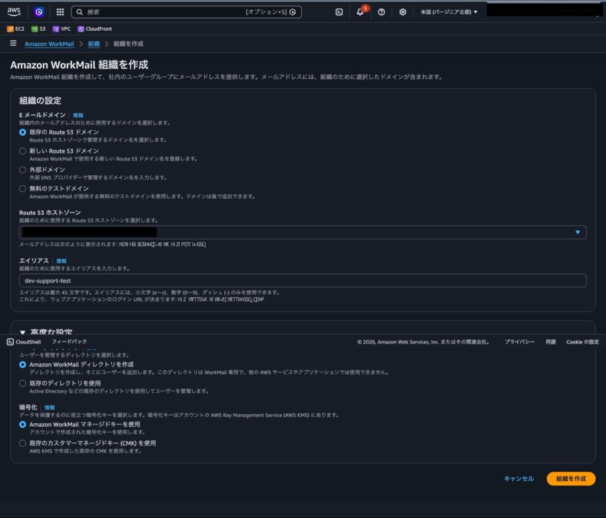Image resolution: width=606 pixels, height=518 pixels.
Task: Open the notifications bell icon
Action: click(360, 12)
